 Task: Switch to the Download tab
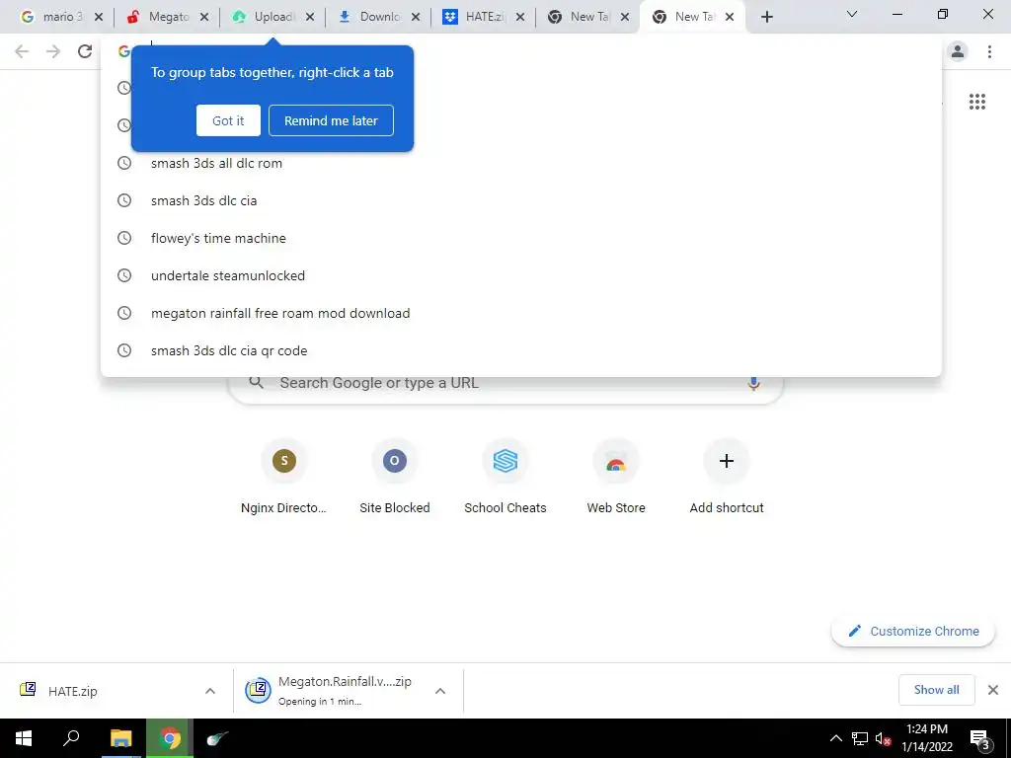tap(369, 17)
